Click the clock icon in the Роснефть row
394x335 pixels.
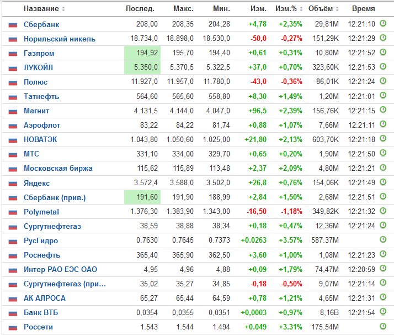click(383, 254)
